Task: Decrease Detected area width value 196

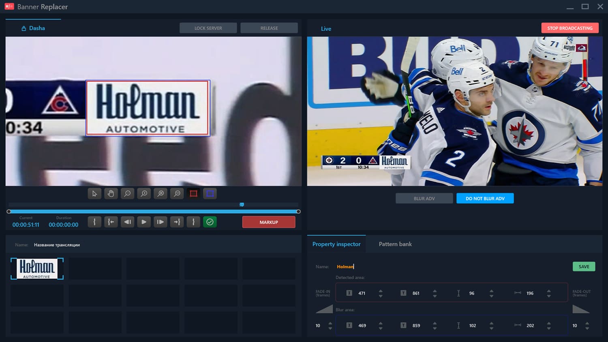Action: coord(549,296)
